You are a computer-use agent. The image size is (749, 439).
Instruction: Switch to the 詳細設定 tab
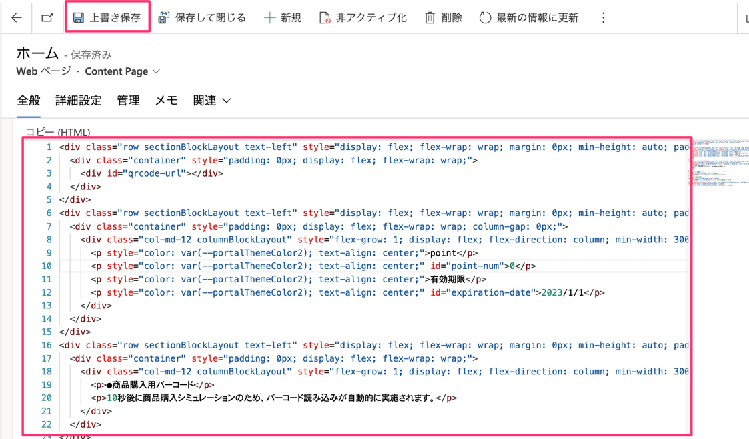point(78,100)
